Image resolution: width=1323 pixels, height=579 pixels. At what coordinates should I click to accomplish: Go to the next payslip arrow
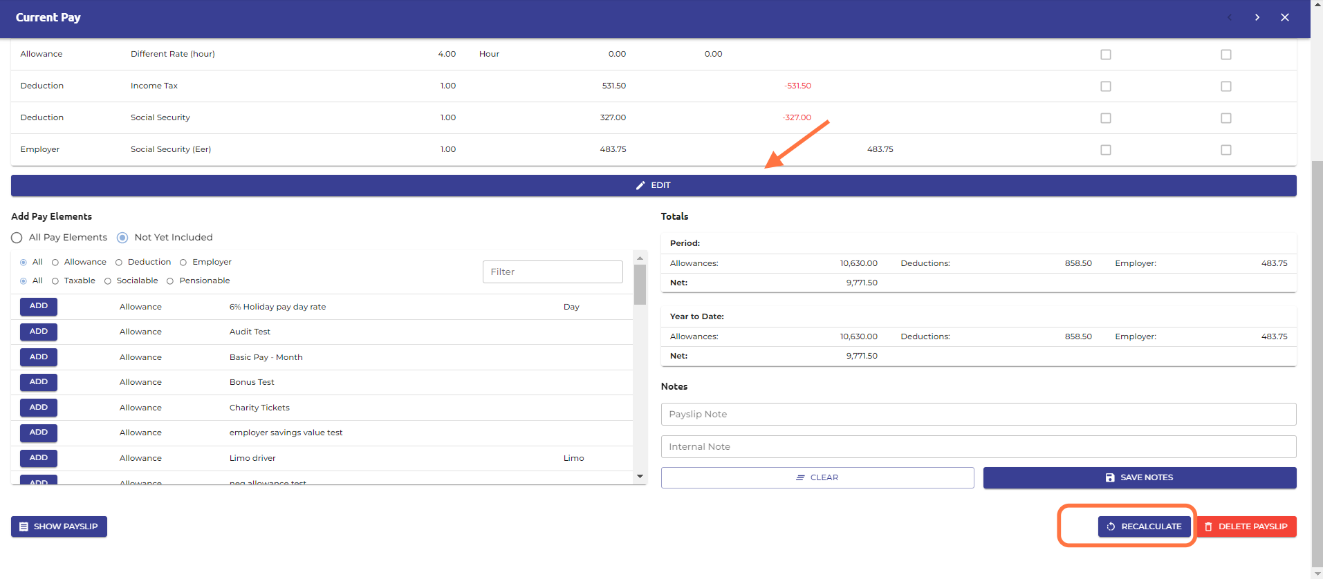(x=1257, y=17)
